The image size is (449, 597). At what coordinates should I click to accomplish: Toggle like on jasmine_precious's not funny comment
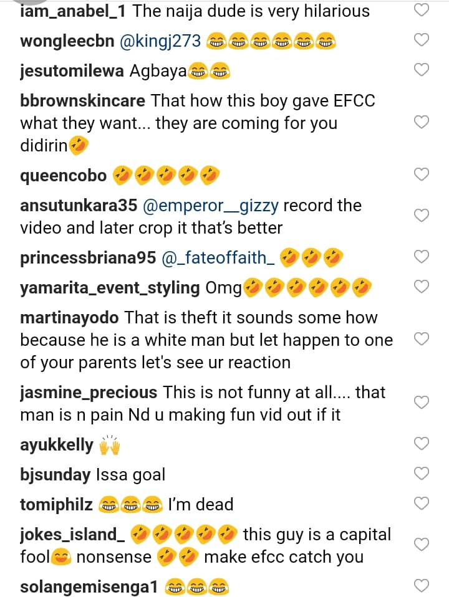[422, 403]
